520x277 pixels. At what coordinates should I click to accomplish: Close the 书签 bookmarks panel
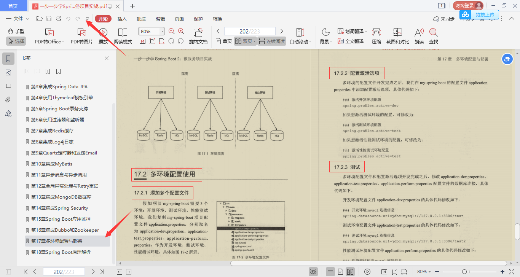107,58
